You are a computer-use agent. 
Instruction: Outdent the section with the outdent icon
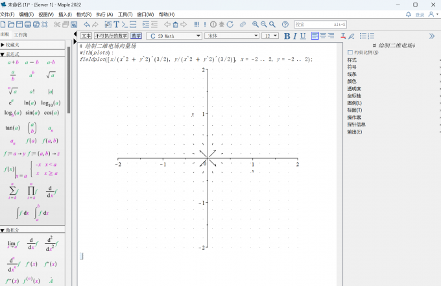[154, 25]
